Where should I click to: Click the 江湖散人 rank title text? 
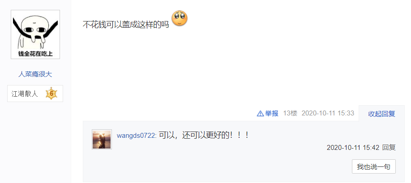point(25,94)
